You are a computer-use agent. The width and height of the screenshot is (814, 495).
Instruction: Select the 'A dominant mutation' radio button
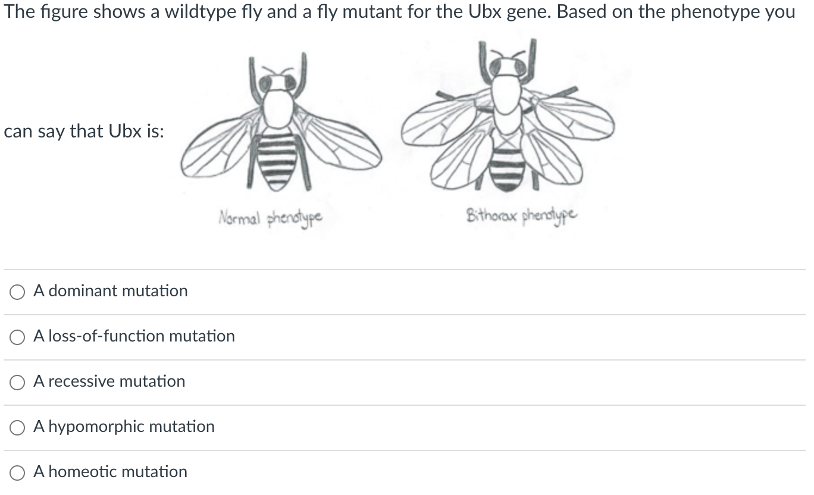click(x=17, y=292)
